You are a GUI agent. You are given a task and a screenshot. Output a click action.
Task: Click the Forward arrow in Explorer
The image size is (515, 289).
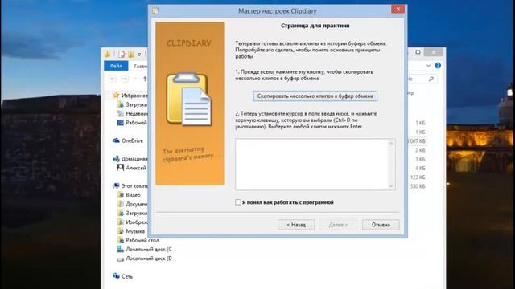click(125, 79)
